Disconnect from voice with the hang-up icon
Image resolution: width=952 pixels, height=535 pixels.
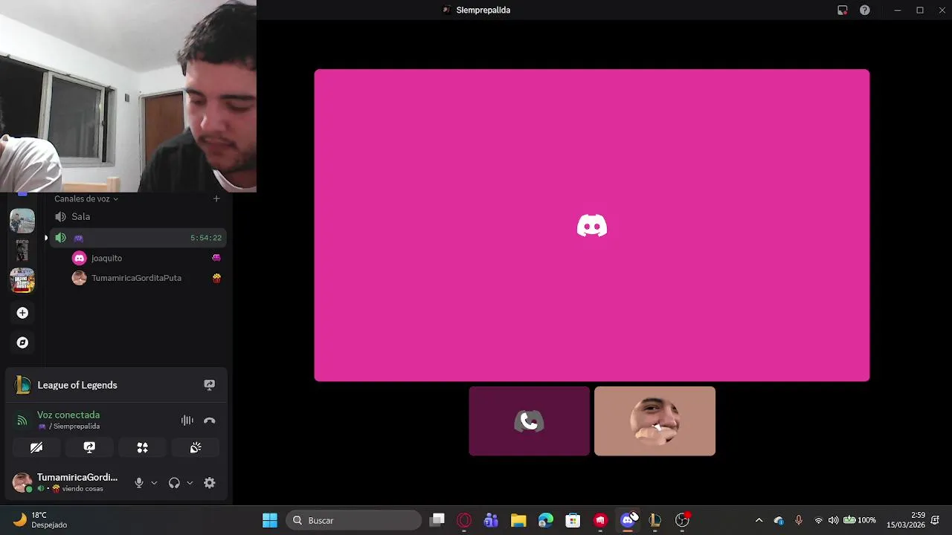(x=209, y=421)
